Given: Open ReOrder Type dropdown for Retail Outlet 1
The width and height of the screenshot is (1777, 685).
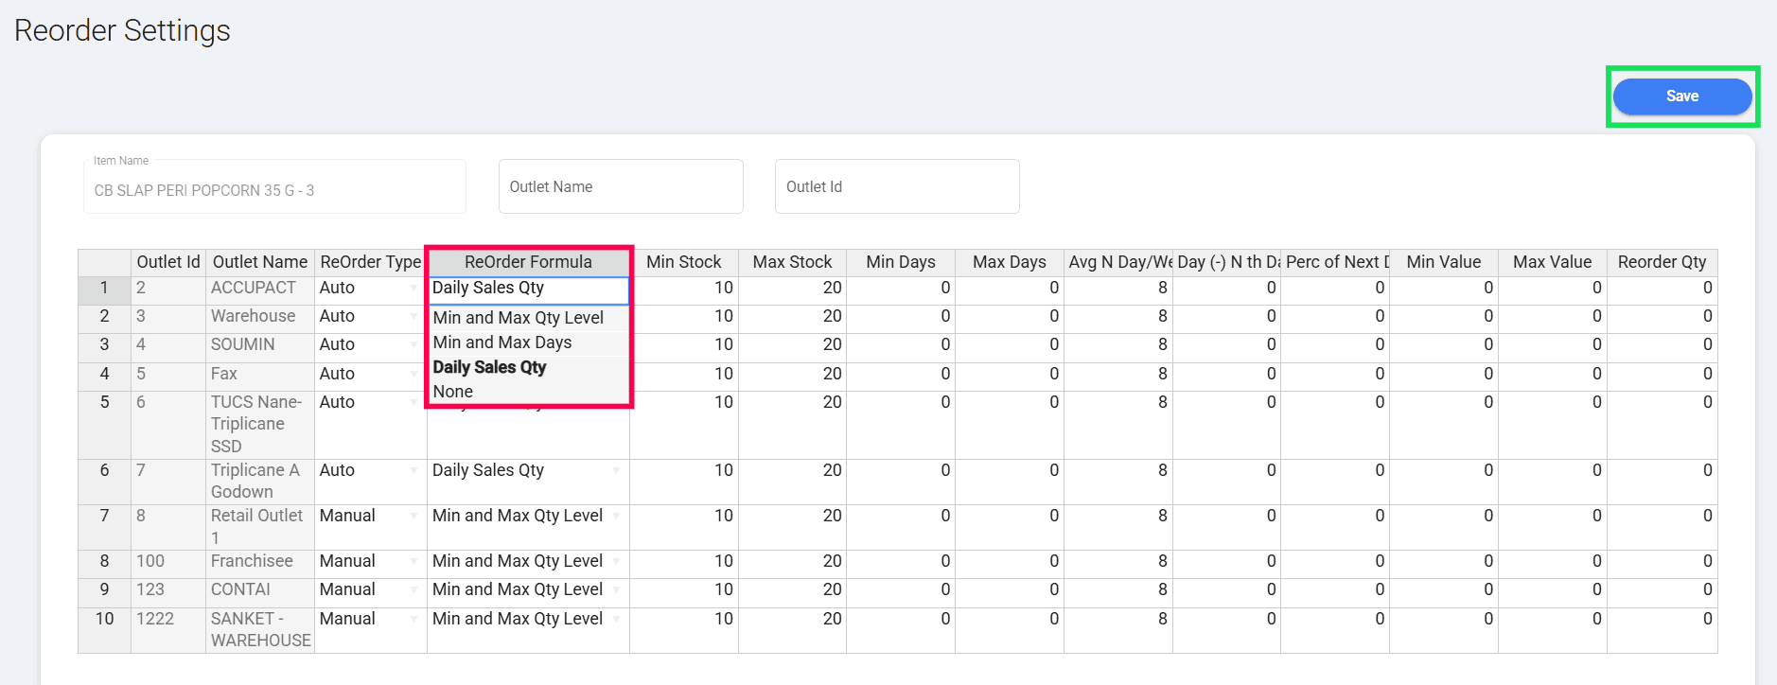Looking at the screenshot, I should (x=413, y=517).
